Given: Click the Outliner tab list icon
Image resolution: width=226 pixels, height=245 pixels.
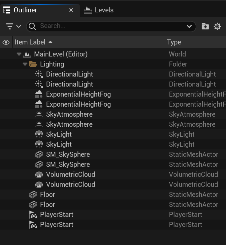Looking at the screenshot, I should click(7, 10).
